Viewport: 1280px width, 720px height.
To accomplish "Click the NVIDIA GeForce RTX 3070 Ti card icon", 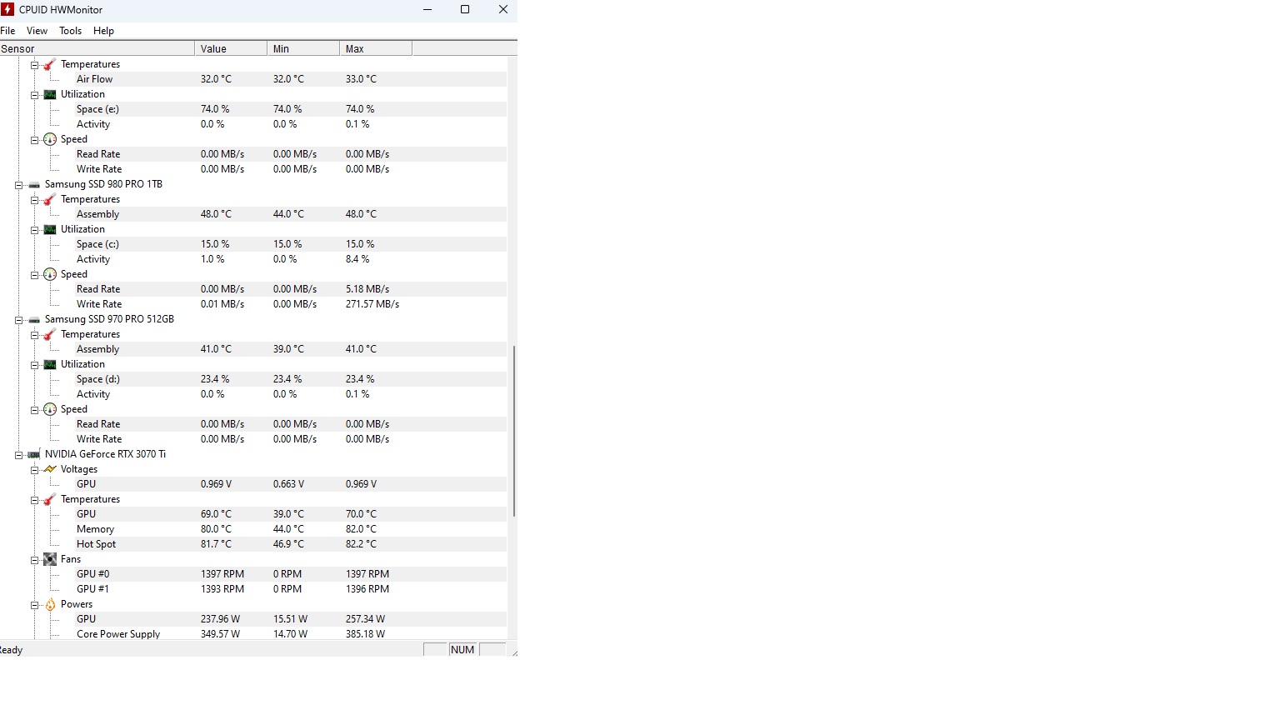I will click(x=34, y=454).
